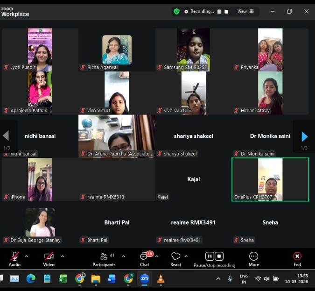The width and height of the screenshot is (315, 291).
Task: Open the green encryption shield info
Action: tap(176, 11)
